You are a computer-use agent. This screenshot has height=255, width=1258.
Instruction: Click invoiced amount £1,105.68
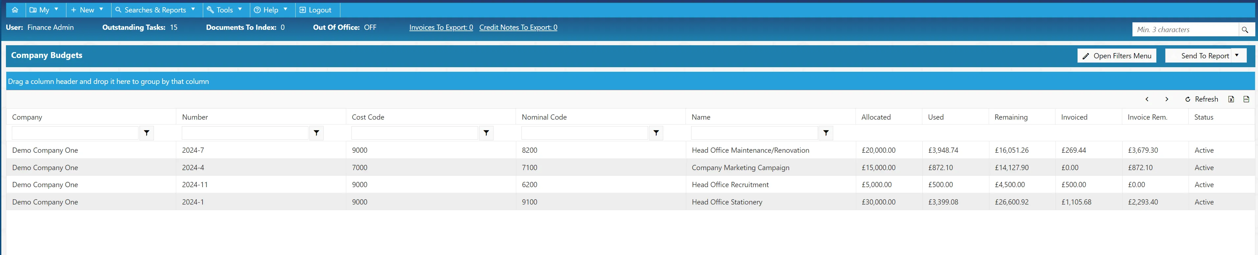[x=1076, y=203]
